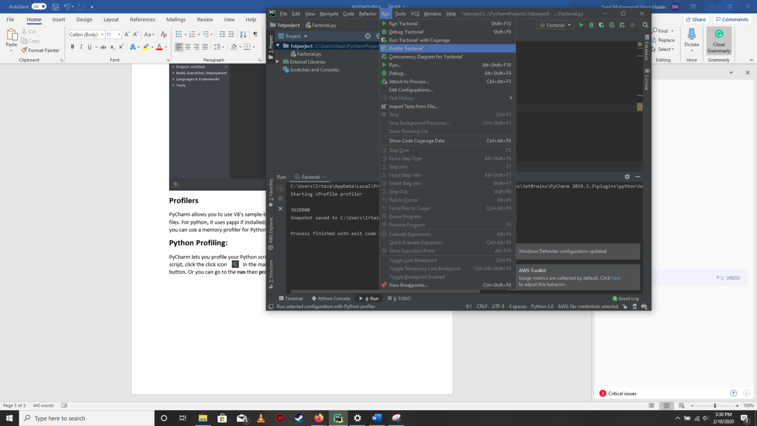Switch to Word Insert ribbon tab

[x=59, y=20]
